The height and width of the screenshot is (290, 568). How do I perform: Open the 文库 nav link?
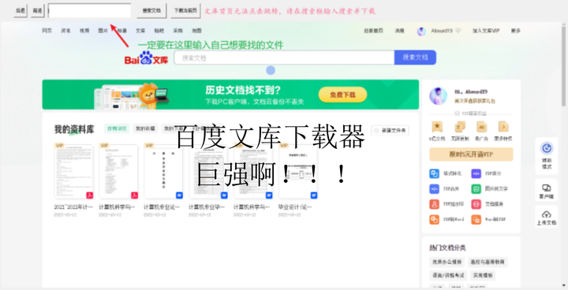[140, 31]
